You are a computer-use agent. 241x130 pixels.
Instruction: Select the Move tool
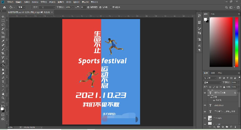(3, 17)
